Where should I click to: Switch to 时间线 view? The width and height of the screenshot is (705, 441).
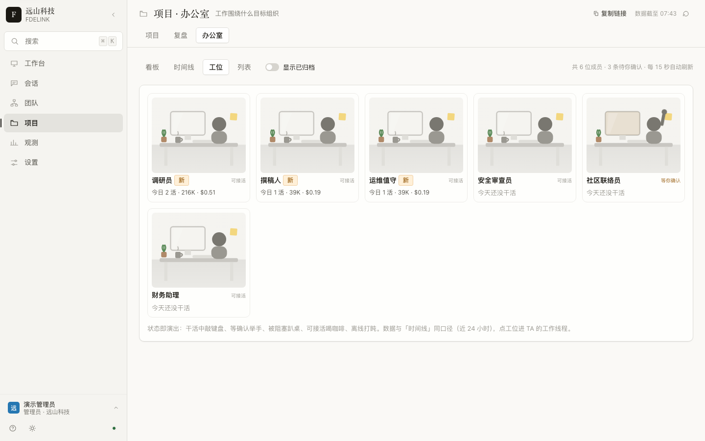pos(184,67)
